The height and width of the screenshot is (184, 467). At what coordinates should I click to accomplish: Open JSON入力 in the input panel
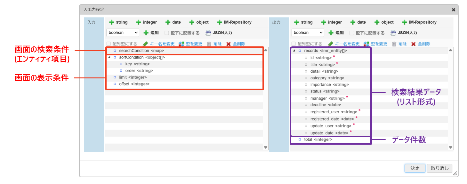pyautogui.click(x=219, y=33)
